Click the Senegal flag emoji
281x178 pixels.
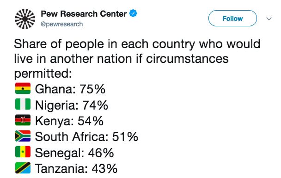tap(23, 152)
